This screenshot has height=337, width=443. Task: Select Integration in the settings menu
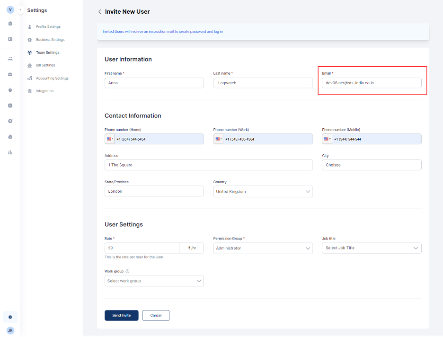[x=44, y=91]
